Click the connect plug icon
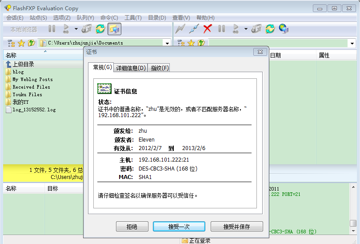This screenshot has height=244, width=360. pyautogui.click(x=194, y=29)
